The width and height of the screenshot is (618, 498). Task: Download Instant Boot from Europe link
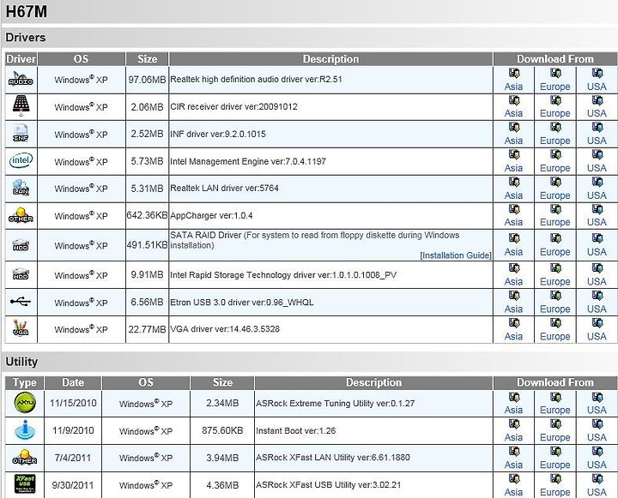[555, 438]
